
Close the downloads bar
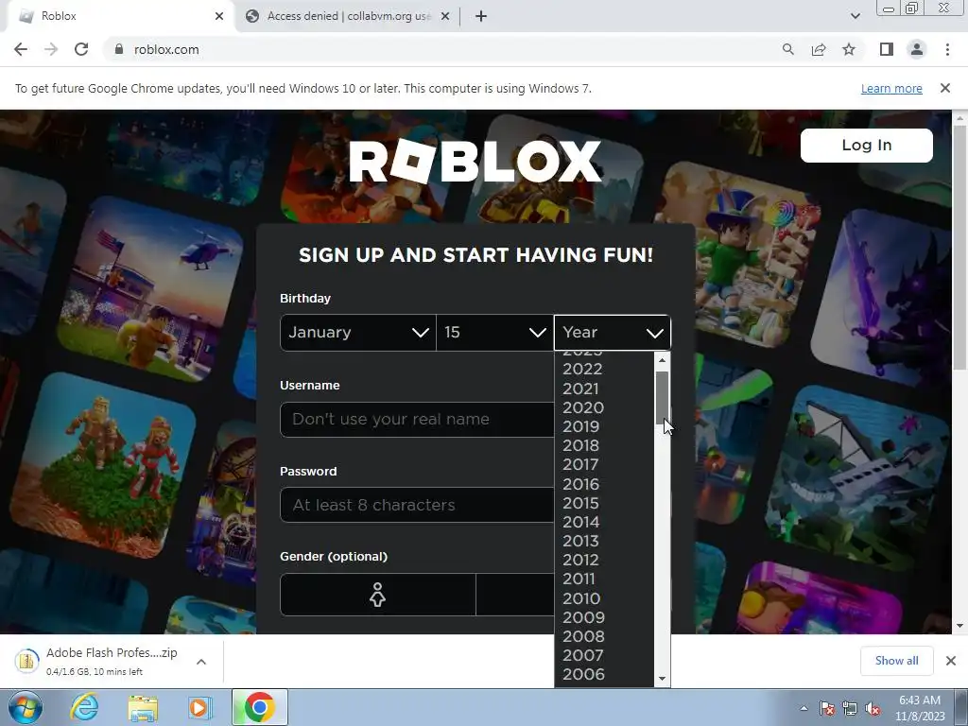pos(951,661)
